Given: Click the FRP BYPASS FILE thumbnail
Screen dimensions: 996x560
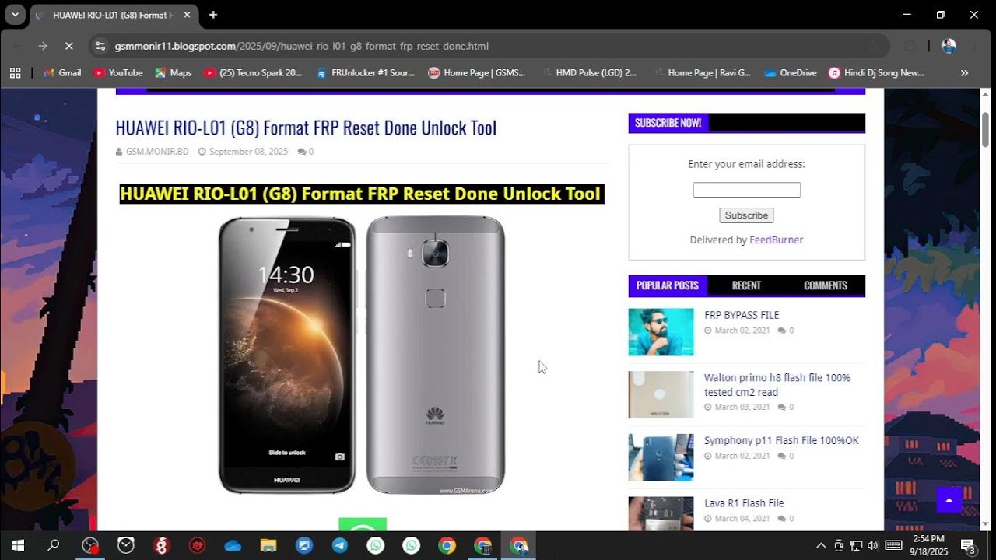Looking at the screenshot, I should [661, 332].
